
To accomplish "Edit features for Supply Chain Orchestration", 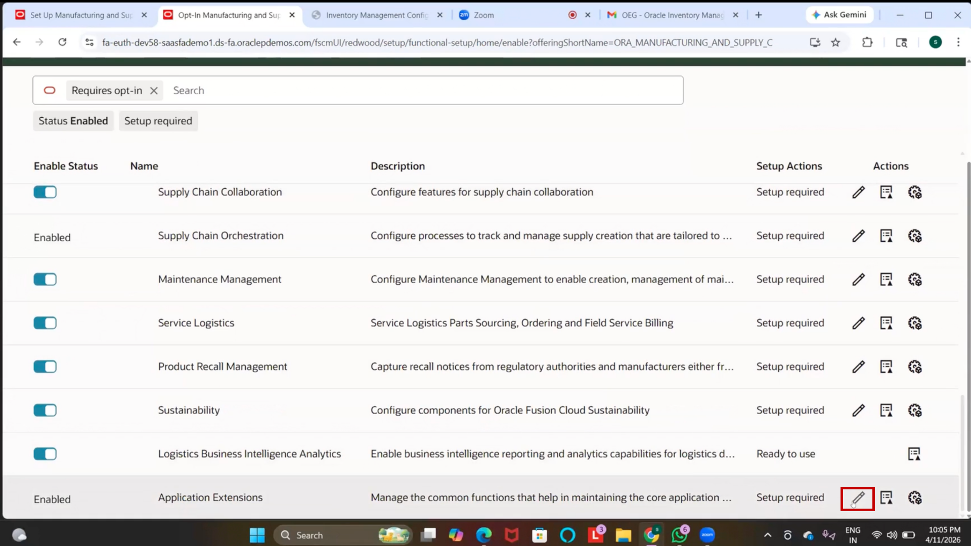I will click(x=858, y=236).
